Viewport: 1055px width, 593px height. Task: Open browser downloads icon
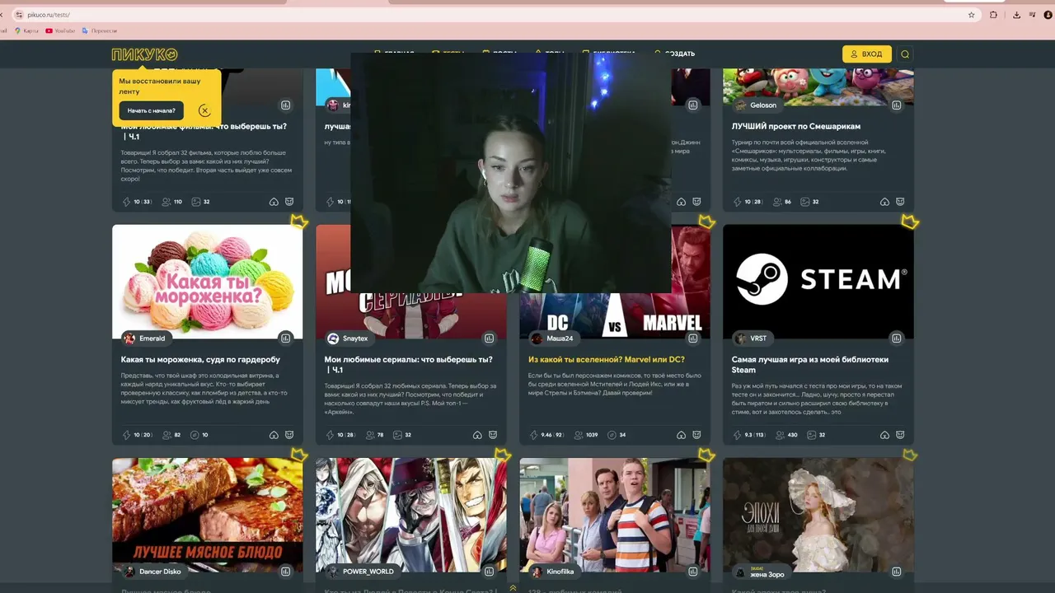coord(1016,15)
